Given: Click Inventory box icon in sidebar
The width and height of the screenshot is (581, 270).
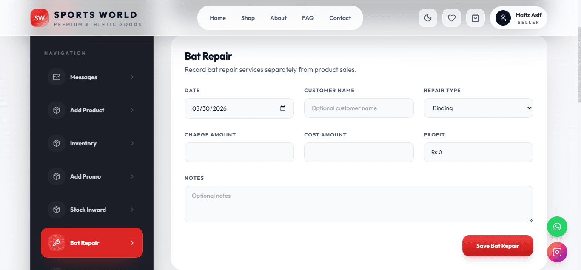Looking at the screenshot, I should (57, 143).
